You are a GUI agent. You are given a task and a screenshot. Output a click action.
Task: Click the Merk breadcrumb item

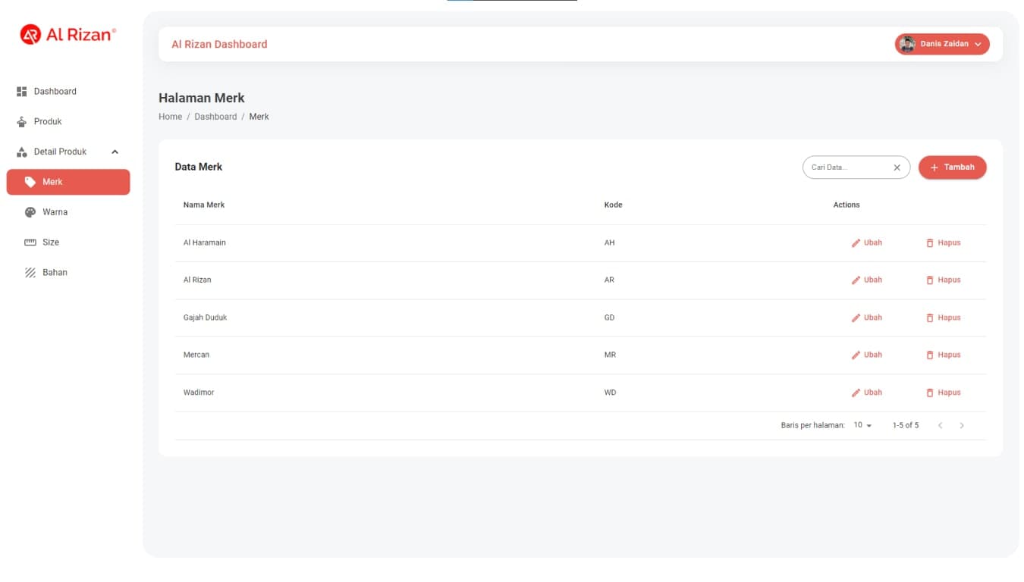259,117
